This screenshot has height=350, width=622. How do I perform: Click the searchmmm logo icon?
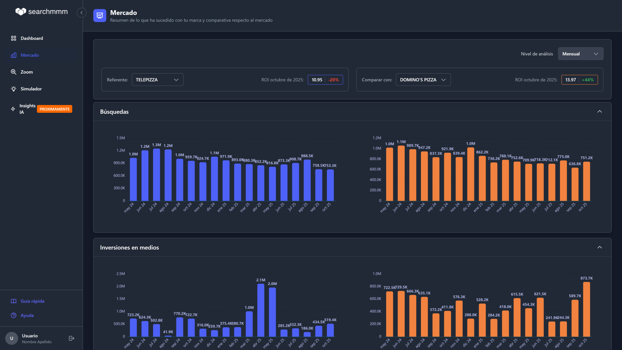[x=21, y=12]
